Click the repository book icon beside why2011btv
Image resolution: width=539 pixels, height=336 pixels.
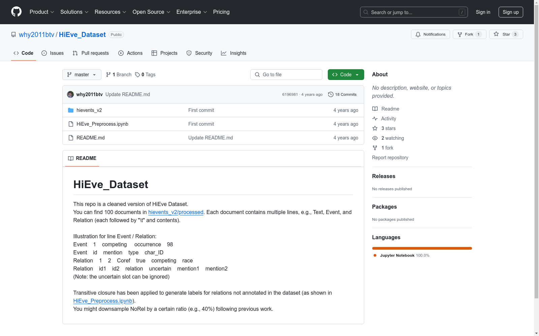coord(13,35)
